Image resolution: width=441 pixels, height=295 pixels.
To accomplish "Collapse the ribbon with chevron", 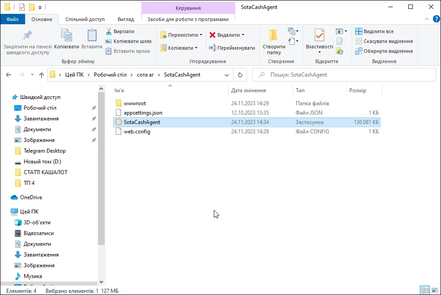I will click(x=426, y=19).
